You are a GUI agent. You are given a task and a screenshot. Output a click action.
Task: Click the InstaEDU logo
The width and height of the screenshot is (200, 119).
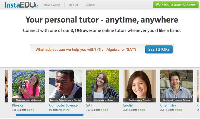pyautogui.click(x=21, y=5)
